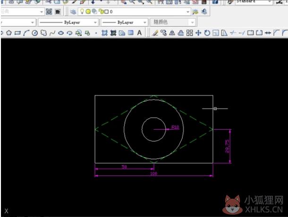This screenshot has height=217, width=288.
Task: Select the Move tool
Action: click(x=198, y=33)
